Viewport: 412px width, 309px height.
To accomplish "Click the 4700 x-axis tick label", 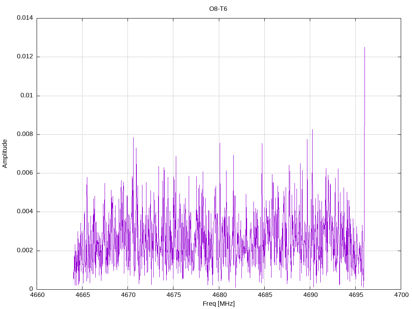I will pos(401,295).
